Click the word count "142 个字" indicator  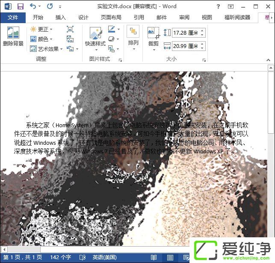tap(60, 257)
